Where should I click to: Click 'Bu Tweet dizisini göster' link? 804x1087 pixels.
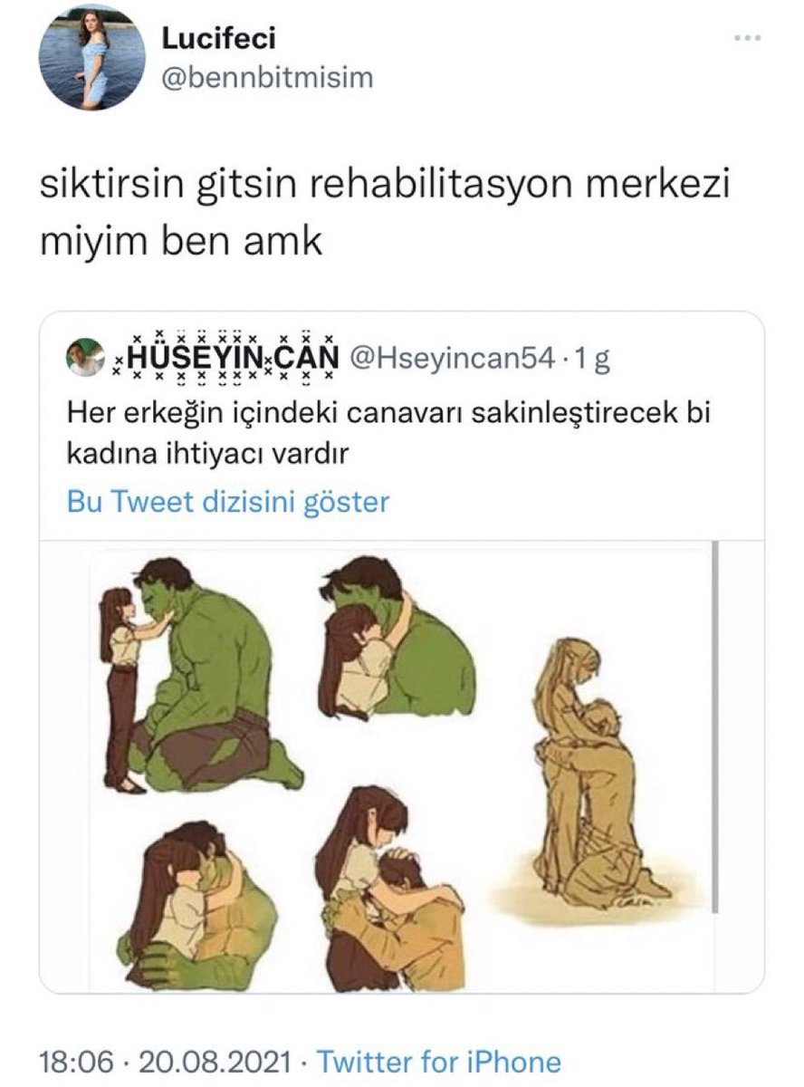pos(228,501)
